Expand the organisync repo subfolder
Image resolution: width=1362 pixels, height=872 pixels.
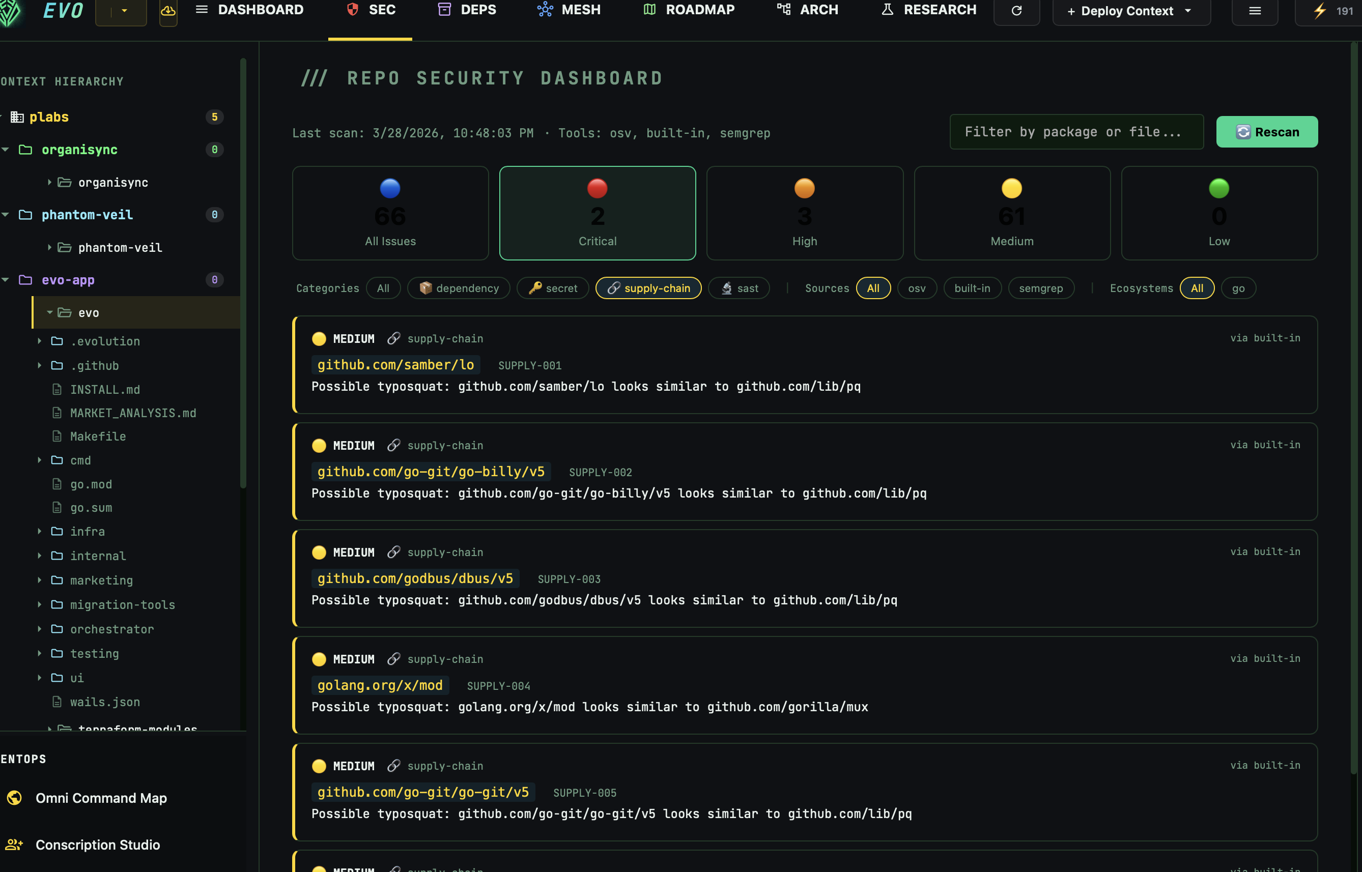pyautogui.click(x=49, y=182)
